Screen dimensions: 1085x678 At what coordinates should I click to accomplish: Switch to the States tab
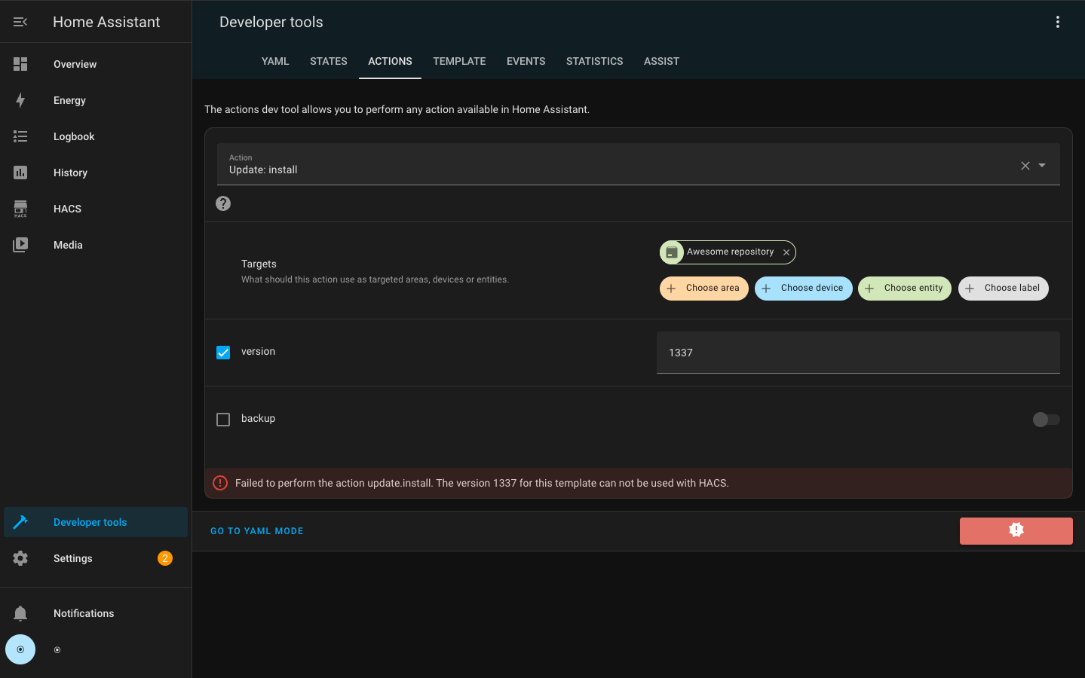pos(329,61)
